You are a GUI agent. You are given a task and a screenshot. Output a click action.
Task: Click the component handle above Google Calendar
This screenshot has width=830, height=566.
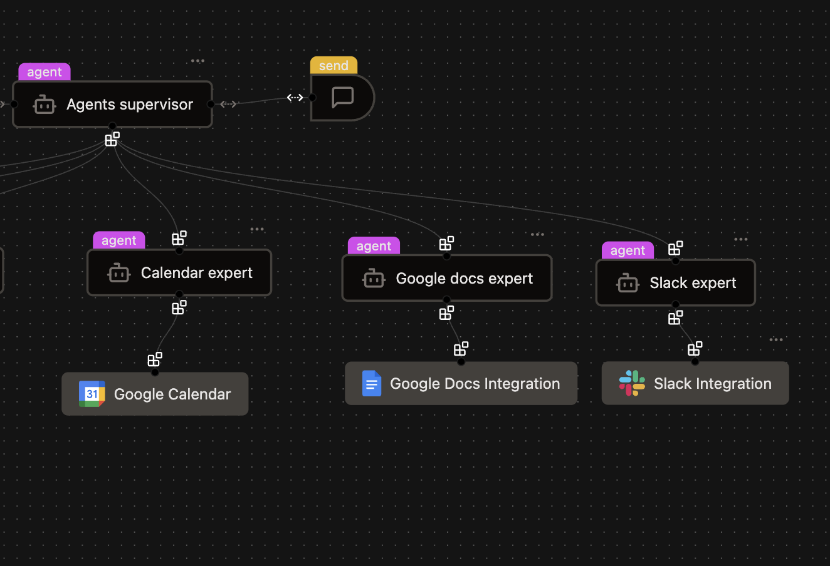155,359
